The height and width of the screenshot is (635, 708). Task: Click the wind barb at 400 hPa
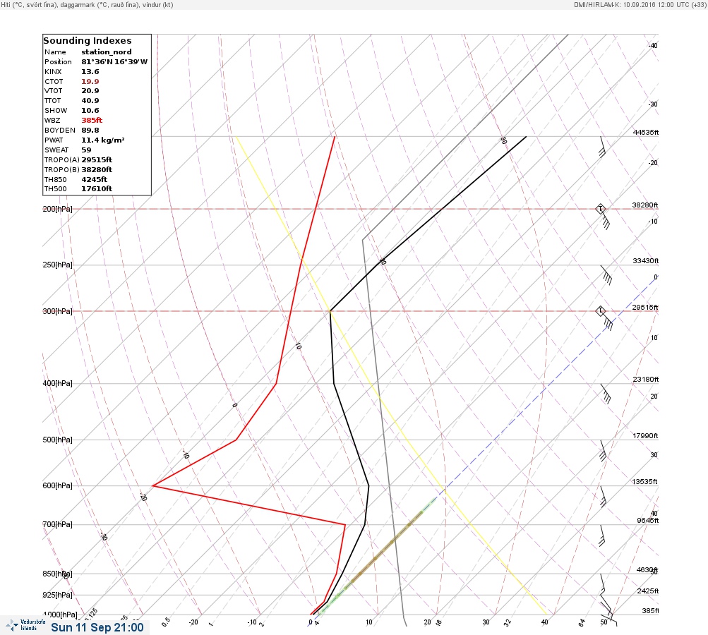point(606,394)
